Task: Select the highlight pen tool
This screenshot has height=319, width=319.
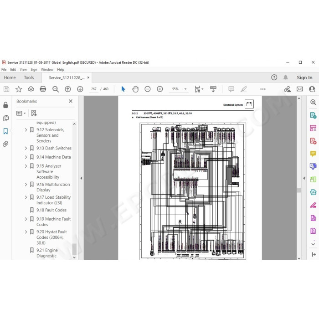Action: pos(244,89)
